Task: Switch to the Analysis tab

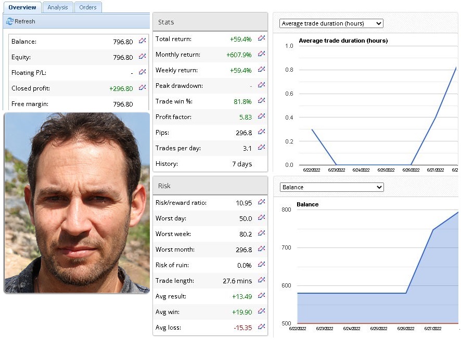Action: pyautogui.click(x=58, y=7)
